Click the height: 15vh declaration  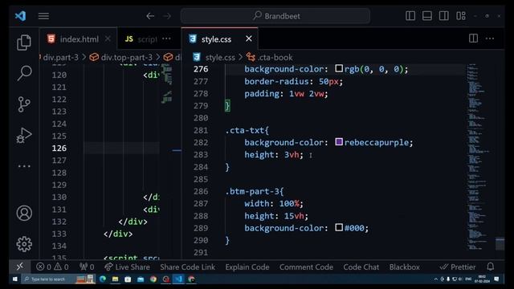pyautogui.click(x=276, y=216)
